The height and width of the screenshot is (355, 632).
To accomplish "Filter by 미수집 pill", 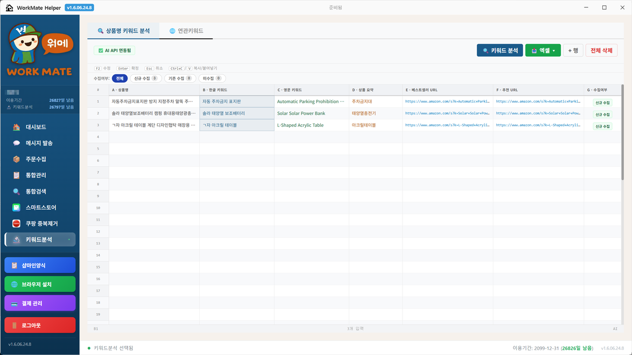I will (x=212, y=78).
